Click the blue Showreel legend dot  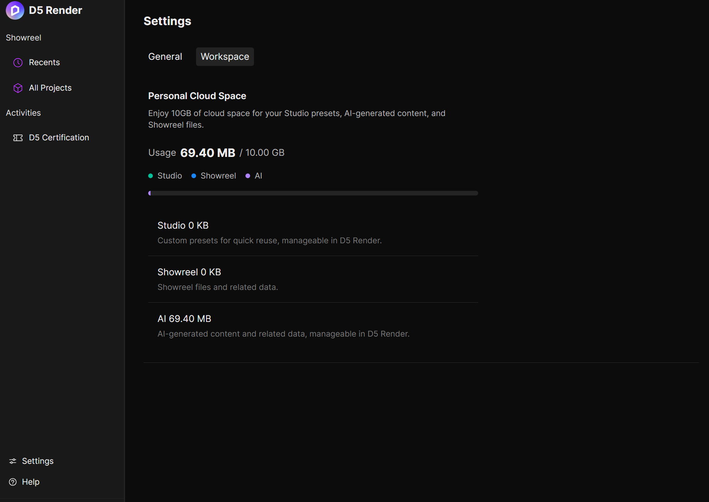[194, 176]
